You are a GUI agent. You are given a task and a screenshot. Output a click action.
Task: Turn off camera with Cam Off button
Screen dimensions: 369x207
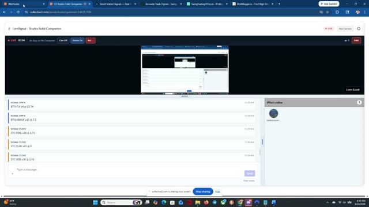click(63, 40)
